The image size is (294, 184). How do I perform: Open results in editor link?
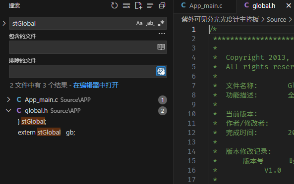[x=96, y=85]
